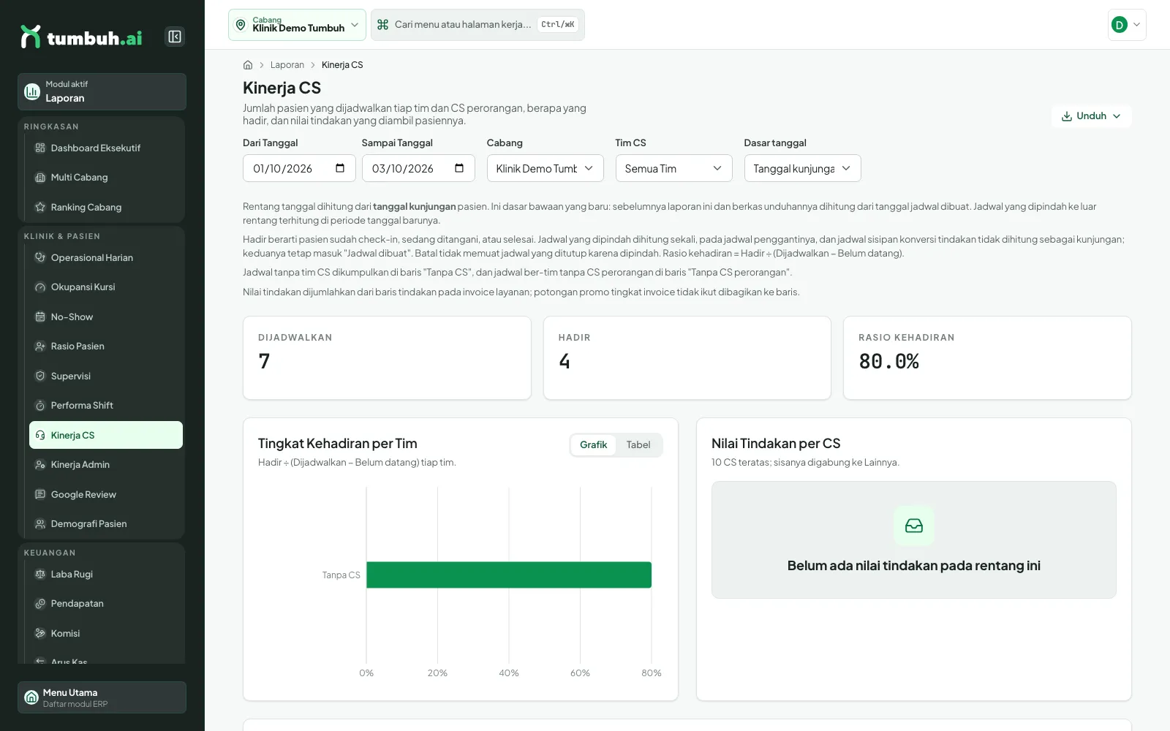Click the Laba Rugi scale icon
This screenshot has height=731, width=1170.
pos(40,574)
